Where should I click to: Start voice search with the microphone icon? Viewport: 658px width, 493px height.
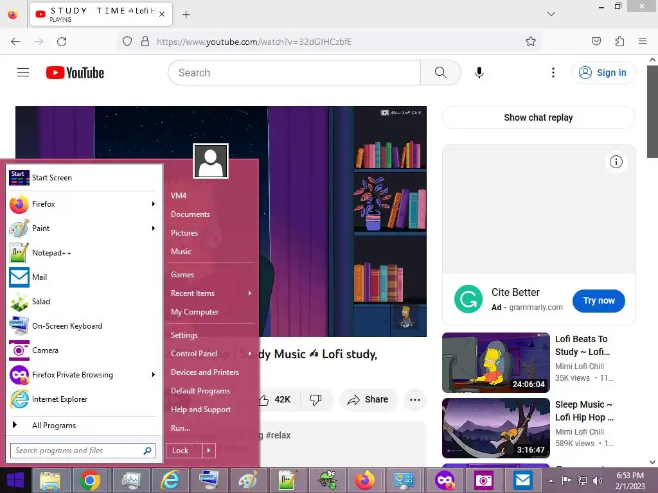coord(479,73)
